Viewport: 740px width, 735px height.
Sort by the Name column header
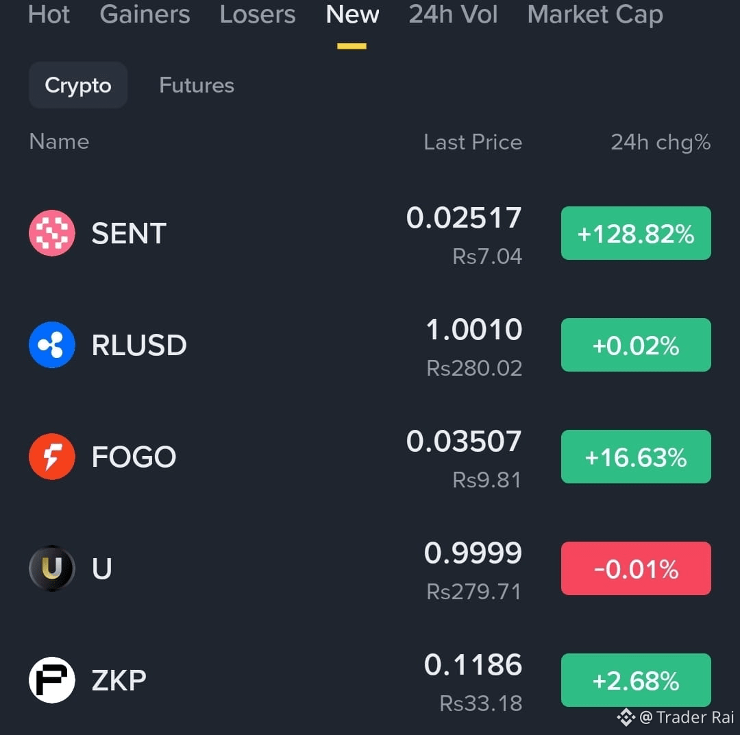coord(59,142)
